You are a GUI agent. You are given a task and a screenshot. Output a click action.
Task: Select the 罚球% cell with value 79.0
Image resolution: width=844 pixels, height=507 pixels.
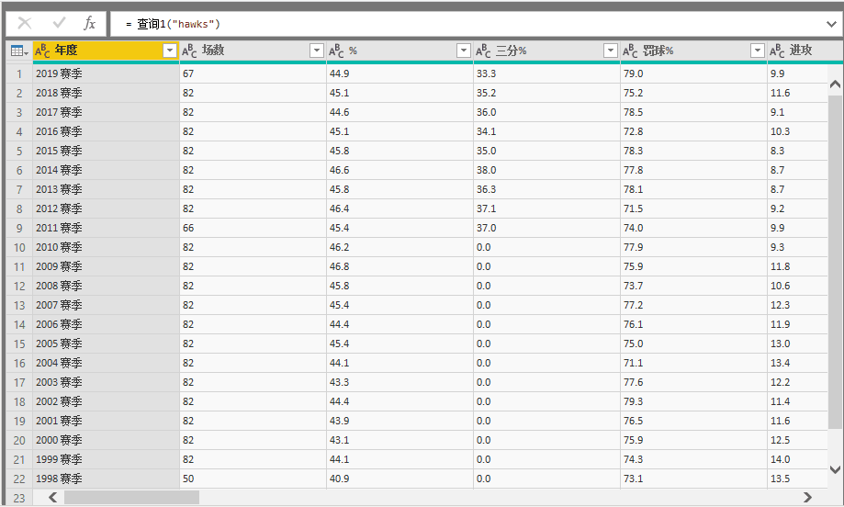pyautogui.click(x=693, y=73)
